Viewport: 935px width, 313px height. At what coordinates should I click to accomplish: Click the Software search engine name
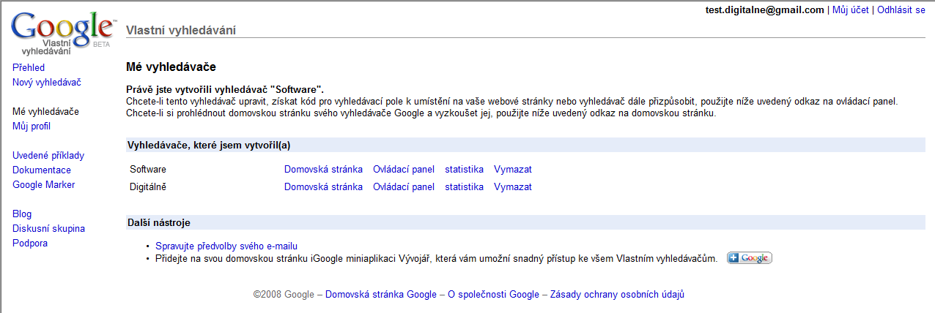[148, 169]
